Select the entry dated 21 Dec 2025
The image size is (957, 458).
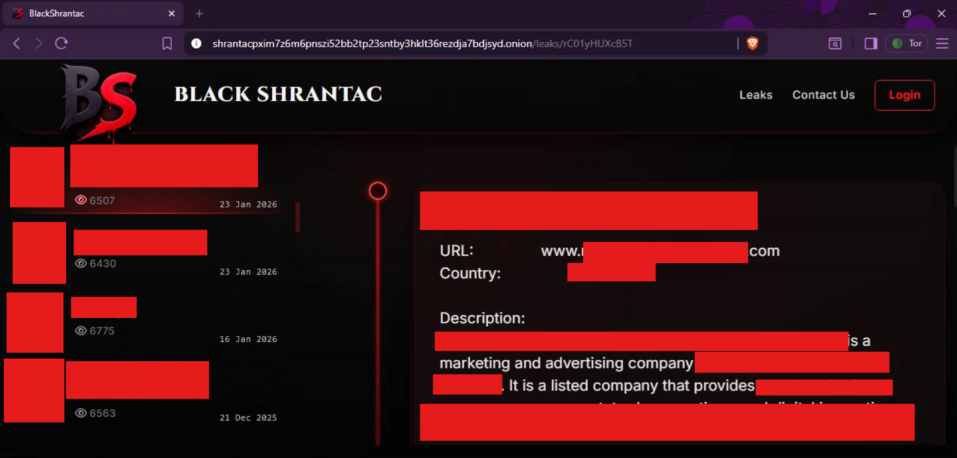tap(248, 418)
